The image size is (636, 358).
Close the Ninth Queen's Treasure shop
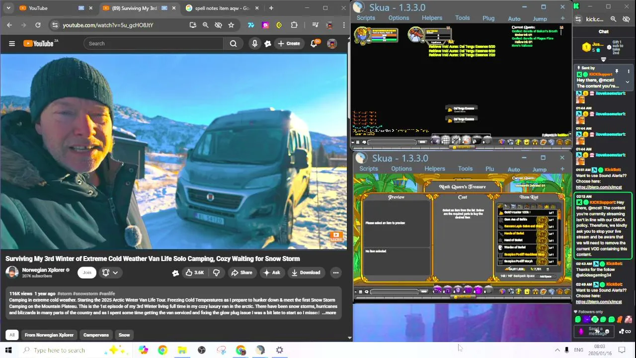pos(561,196)
